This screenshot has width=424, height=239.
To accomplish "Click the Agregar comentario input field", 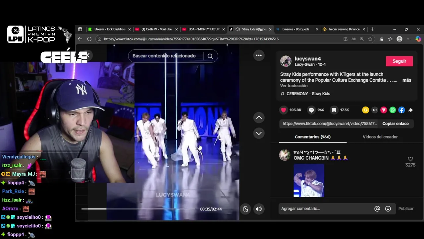I will coord(326,209).
